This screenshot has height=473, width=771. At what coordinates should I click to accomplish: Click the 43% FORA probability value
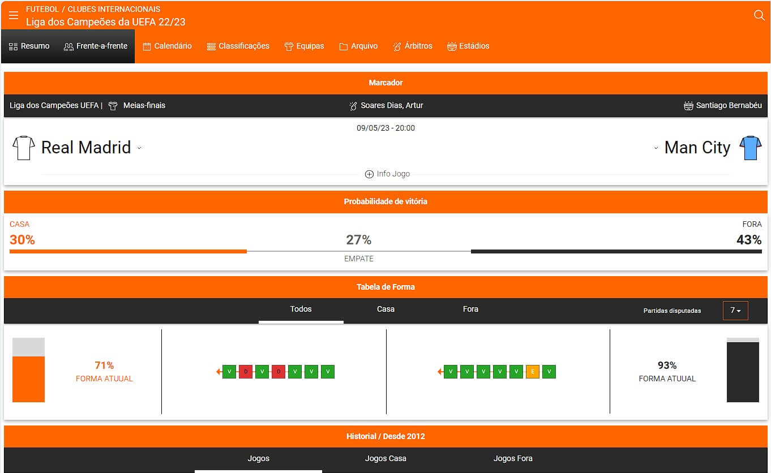point(749,240)
